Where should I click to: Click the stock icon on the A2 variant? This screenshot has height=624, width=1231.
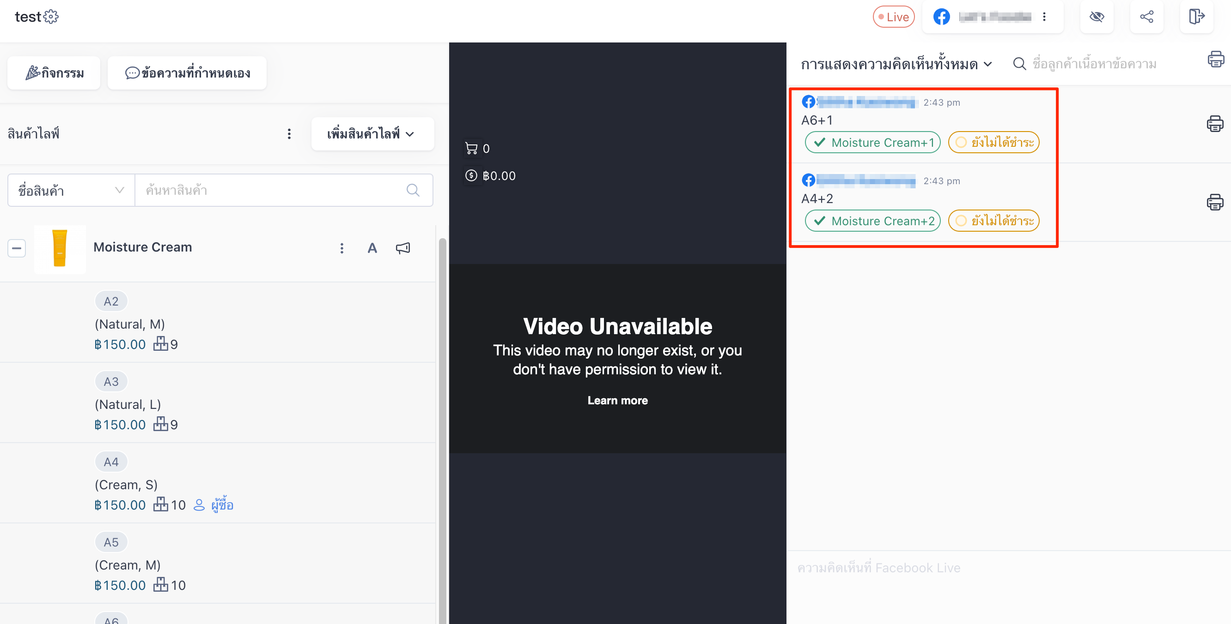160,344
